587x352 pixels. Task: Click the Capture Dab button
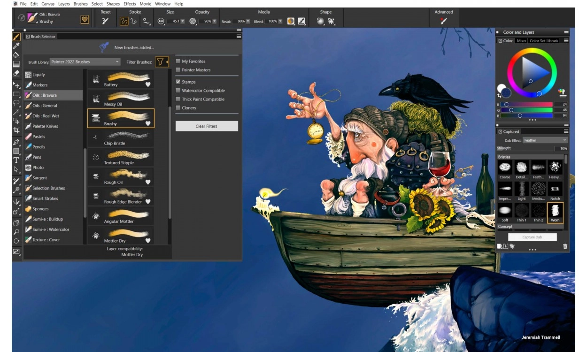(532, 237)
